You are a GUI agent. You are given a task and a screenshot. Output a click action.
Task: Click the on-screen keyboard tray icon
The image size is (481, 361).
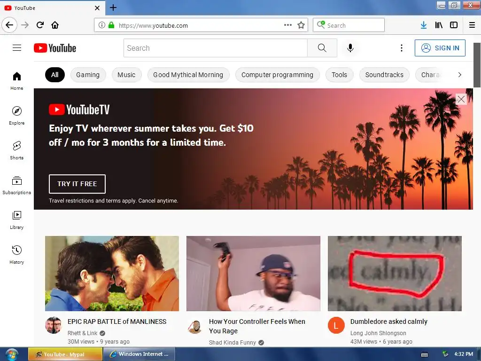click(x=425, y=354)
